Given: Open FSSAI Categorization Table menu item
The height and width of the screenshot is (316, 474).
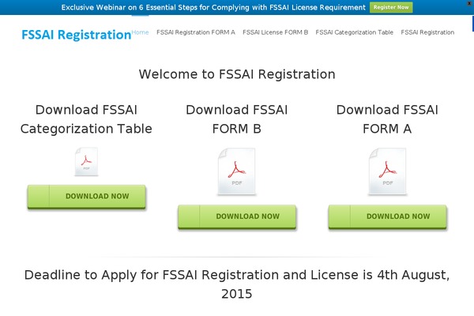Looking at the screenshot, I should 354,32.
